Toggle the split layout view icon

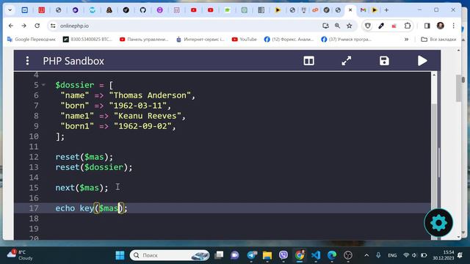point(308,61)
